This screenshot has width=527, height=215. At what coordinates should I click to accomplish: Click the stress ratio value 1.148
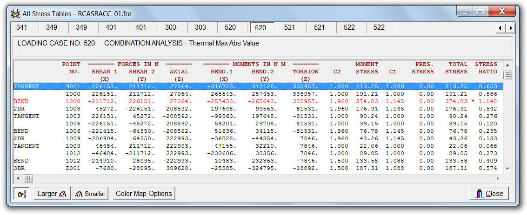488,101
